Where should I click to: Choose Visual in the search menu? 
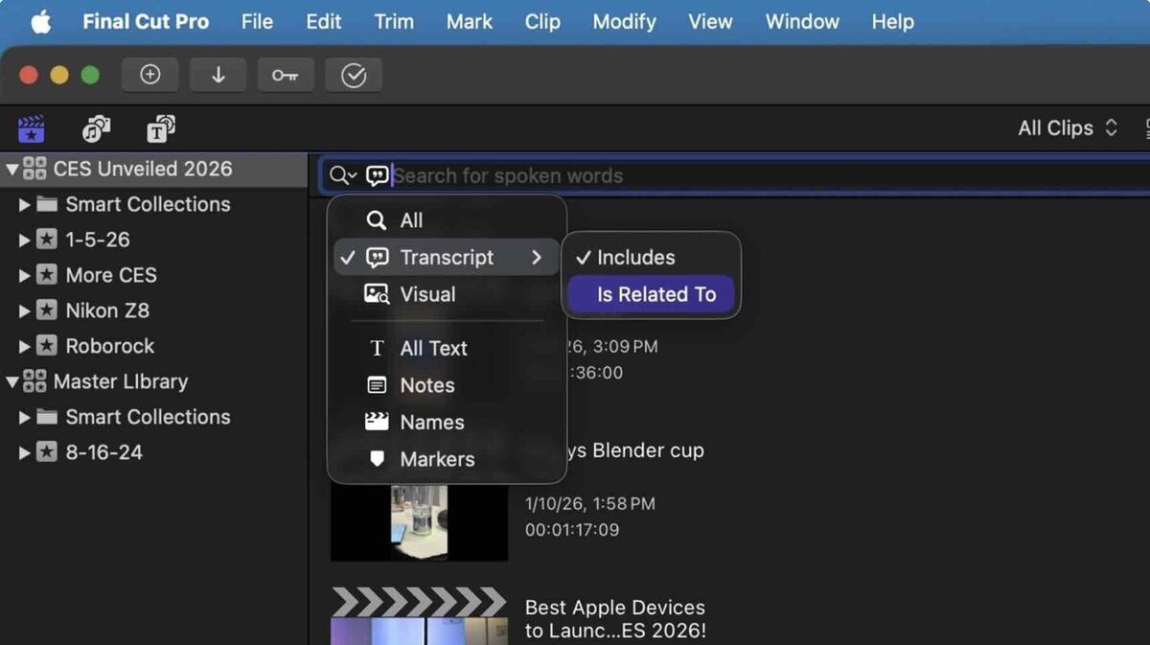(447, 294)
